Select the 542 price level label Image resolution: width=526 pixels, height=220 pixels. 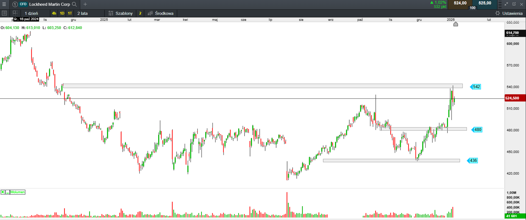pyautogui.click(x=476, y=87)
